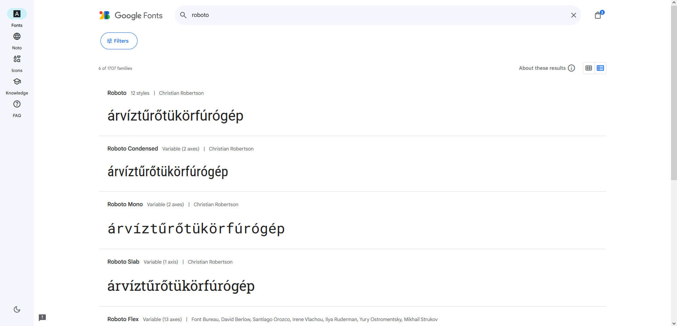Switch to grid view layout
The height and width of the screenshot is (326, 677).
[x=588, y=68]
